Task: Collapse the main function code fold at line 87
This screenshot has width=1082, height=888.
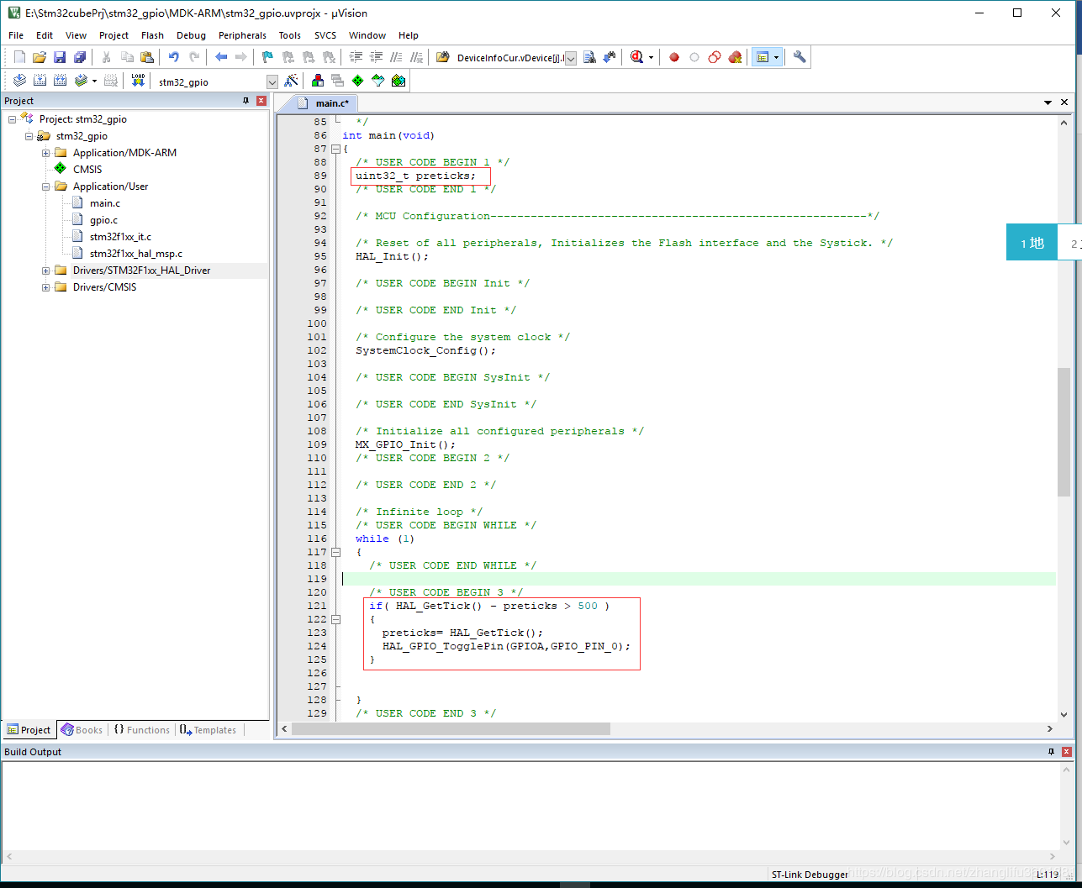Action: (x=335, y=149)
